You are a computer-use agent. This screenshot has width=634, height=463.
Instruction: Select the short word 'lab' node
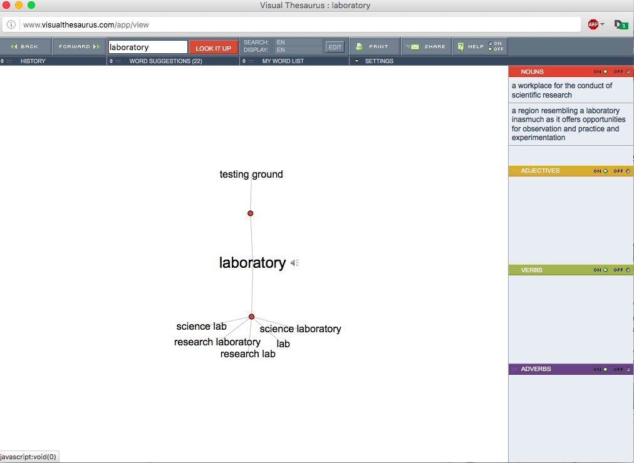click(x=283, y=344)
